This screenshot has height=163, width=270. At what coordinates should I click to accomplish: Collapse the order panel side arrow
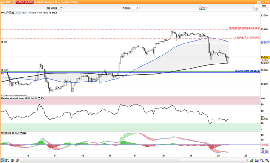(x=254, y=8)
